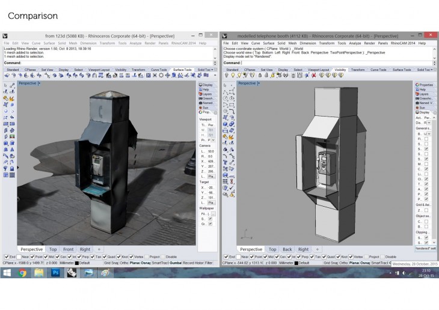Open the Transform menu in the left window
The image size is (439, 310).
[x=107, y=43]
